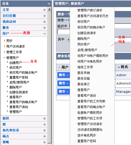Click the arrow beside 查看用户活动 task
This screenshot has height=145, width=131.
coord(7,106)
